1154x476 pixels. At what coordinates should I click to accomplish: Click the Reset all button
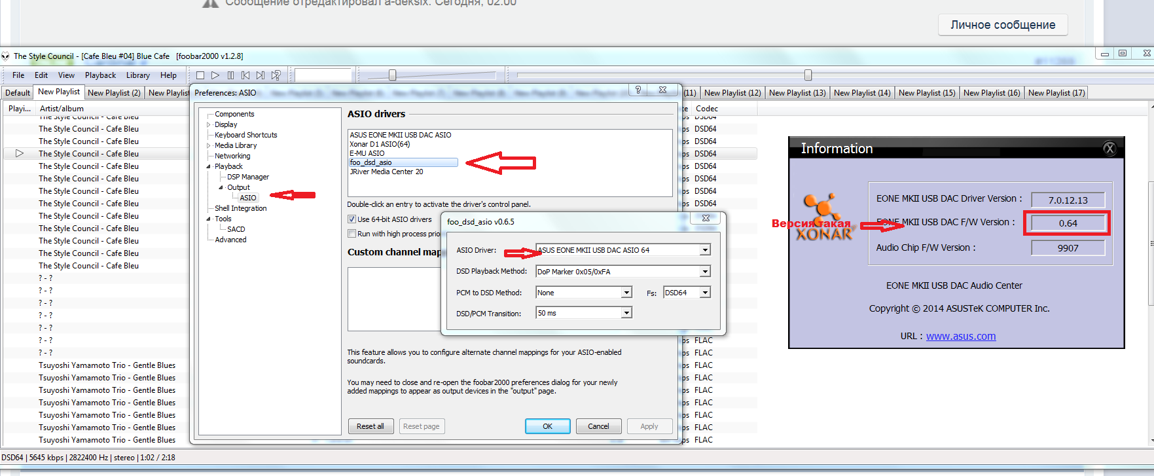tap(370, 426)
